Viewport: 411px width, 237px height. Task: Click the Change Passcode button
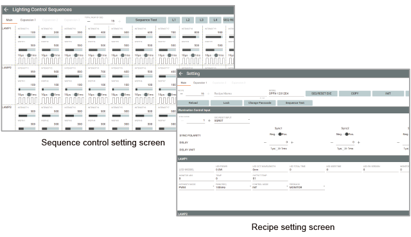tap(259, 103)
